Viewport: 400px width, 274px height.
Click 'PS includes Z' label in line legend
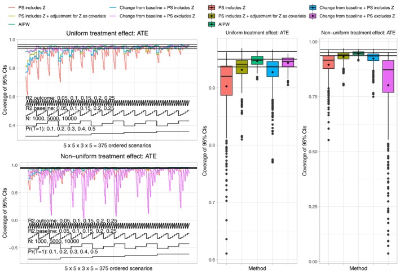pos(32,8)
